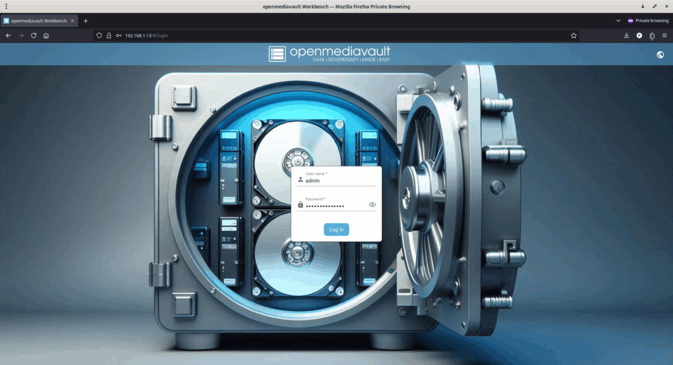Click user icon beside User name
This screenshot has height=365, width=673.
point(300,180)
